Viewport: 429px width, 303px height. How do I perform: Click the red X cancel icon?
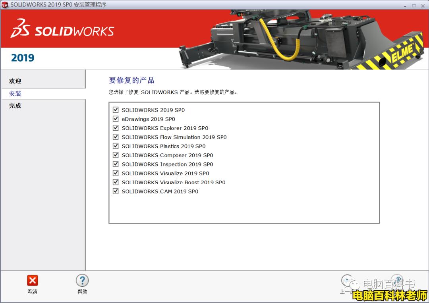point(32,281)
